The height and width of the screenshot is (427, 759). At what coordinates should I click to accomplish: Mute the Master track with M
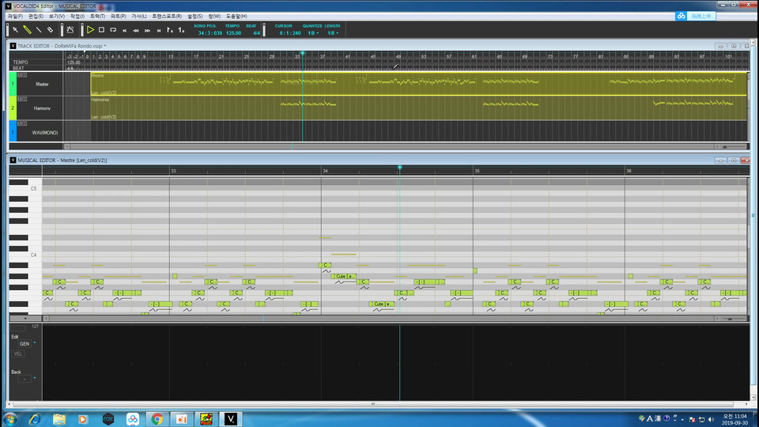tap(20, 75)
